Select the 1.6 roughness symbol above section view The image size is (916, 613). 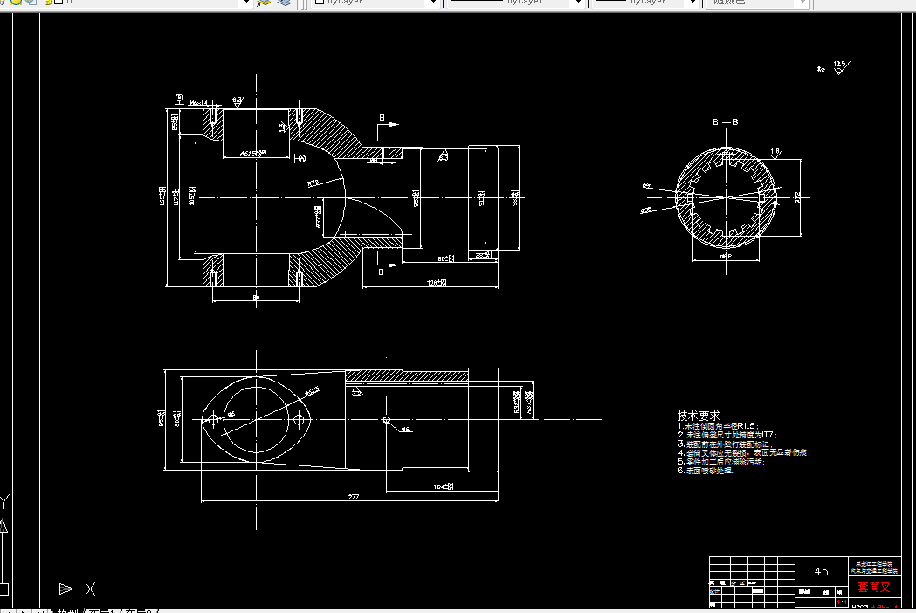point(775,154)
